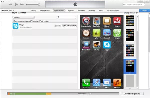This screenshot has height=98, width=150.
Task: Select the Телефон dock icon
Action: click(x=86, y=83)
